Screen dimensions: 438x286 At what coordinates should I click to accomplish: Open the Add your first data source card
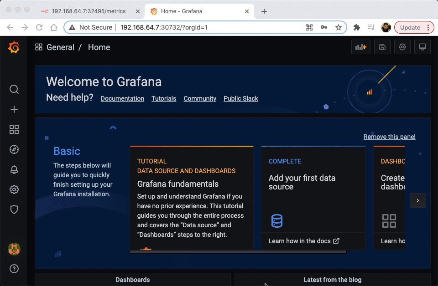(313, 198)
